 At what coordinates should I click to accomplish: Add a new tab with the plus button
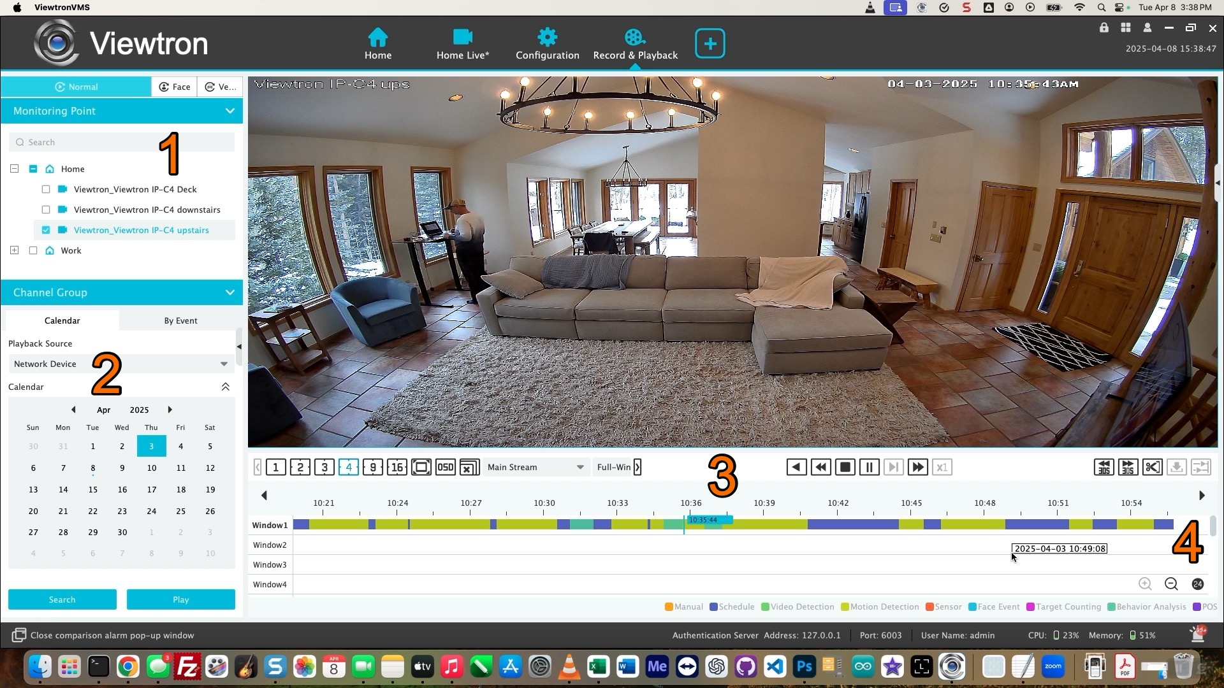click(x=710, y=43)
